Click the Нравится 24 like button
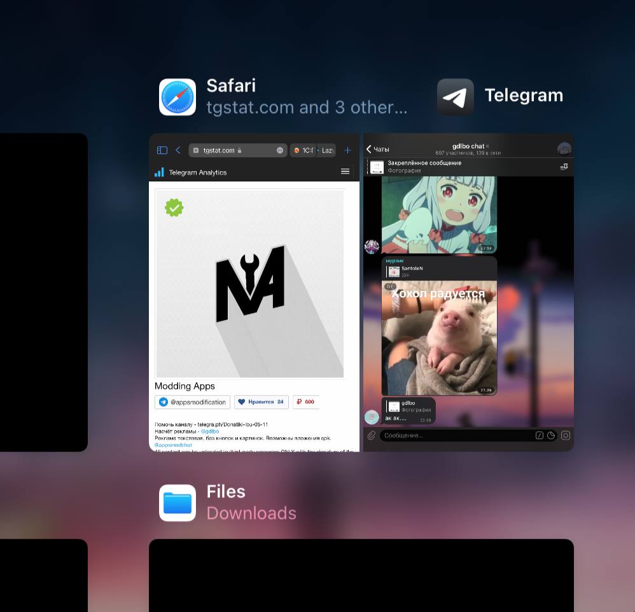 click(262, 402)
